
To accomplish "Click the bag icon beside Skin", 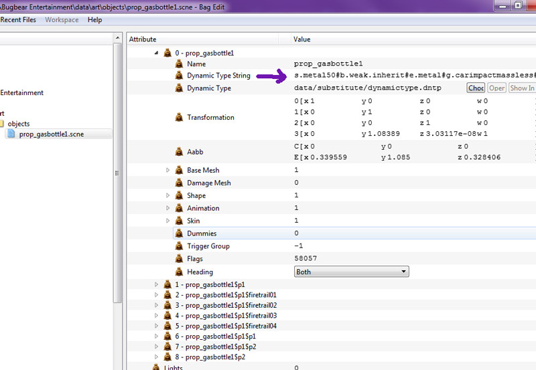I will coord(179,221).
